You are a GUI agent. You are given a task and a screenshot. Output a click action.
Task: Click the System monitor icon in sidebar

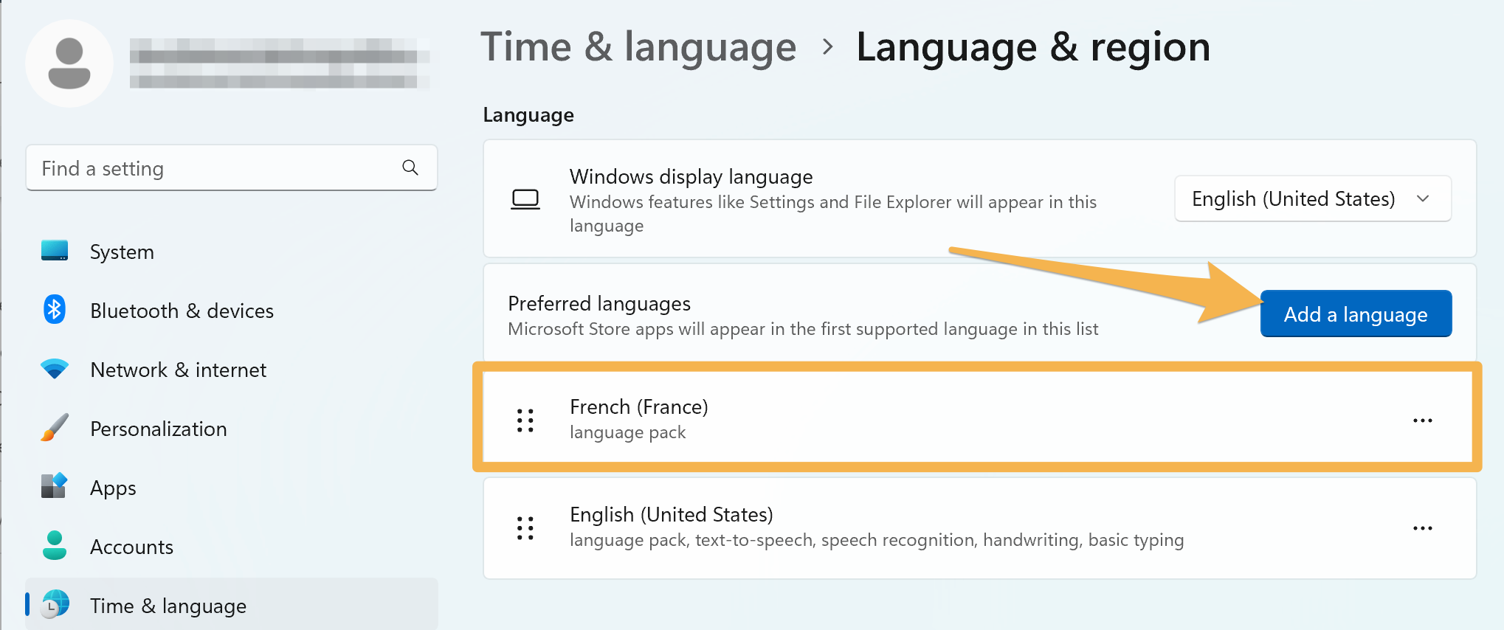click(55, 251)
